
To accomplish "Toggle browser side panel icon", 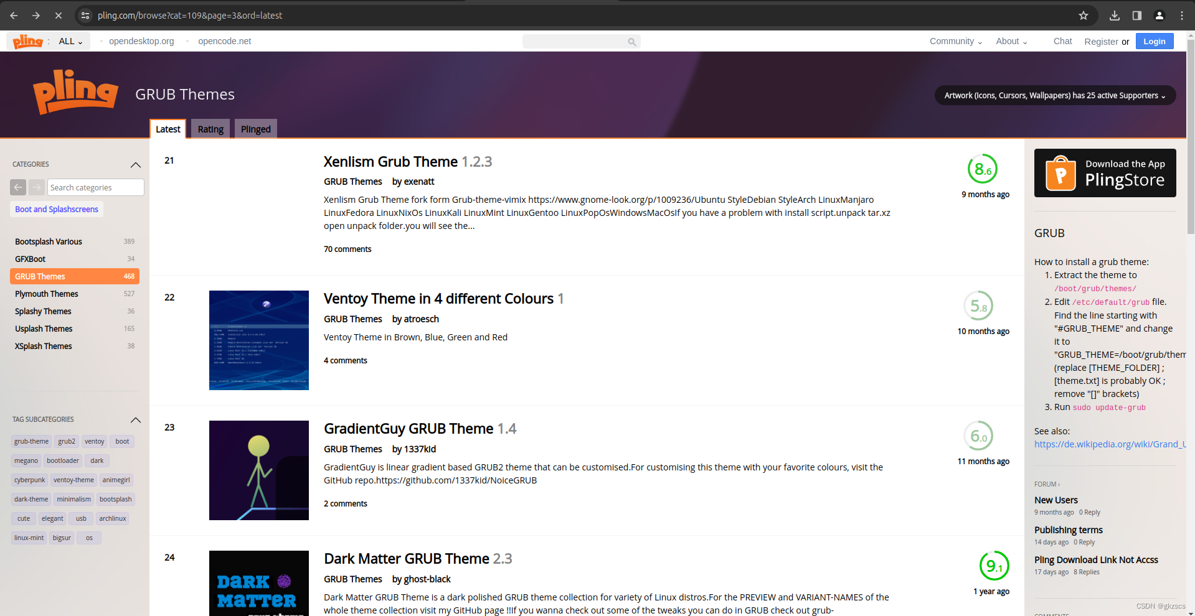I will click(1137, 16).
